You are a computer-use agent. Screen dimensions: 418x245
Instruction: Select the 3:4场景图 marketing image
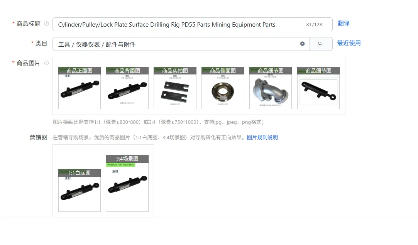point(127,183)
